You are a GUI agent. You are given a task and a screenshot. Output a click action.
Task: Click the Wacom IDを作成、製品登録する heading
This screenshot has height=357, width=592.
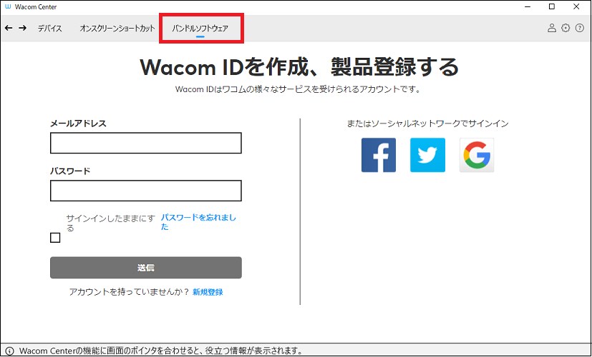coord(299,67)
